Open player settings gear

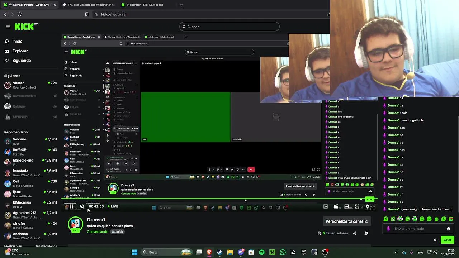coord(368,206)
